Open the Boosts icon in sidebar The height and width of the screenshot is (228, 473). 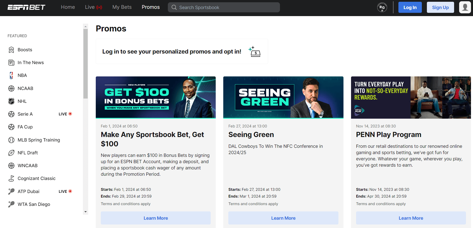[11, 50]
